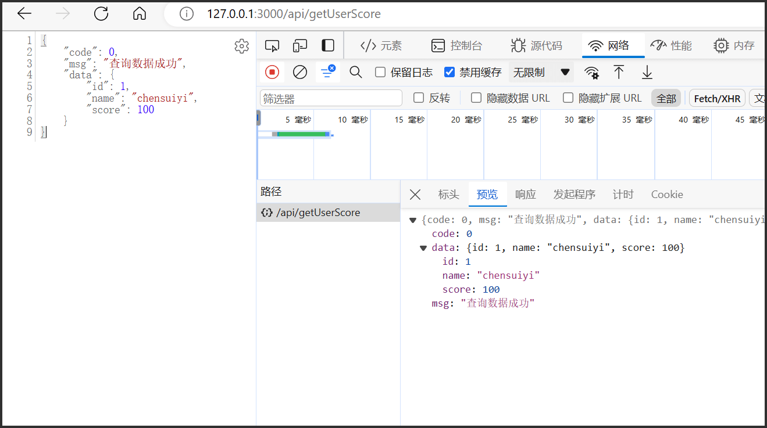
Task: Click the "查询数据成功" string in JSON viewer
Action: coord(142,63)
